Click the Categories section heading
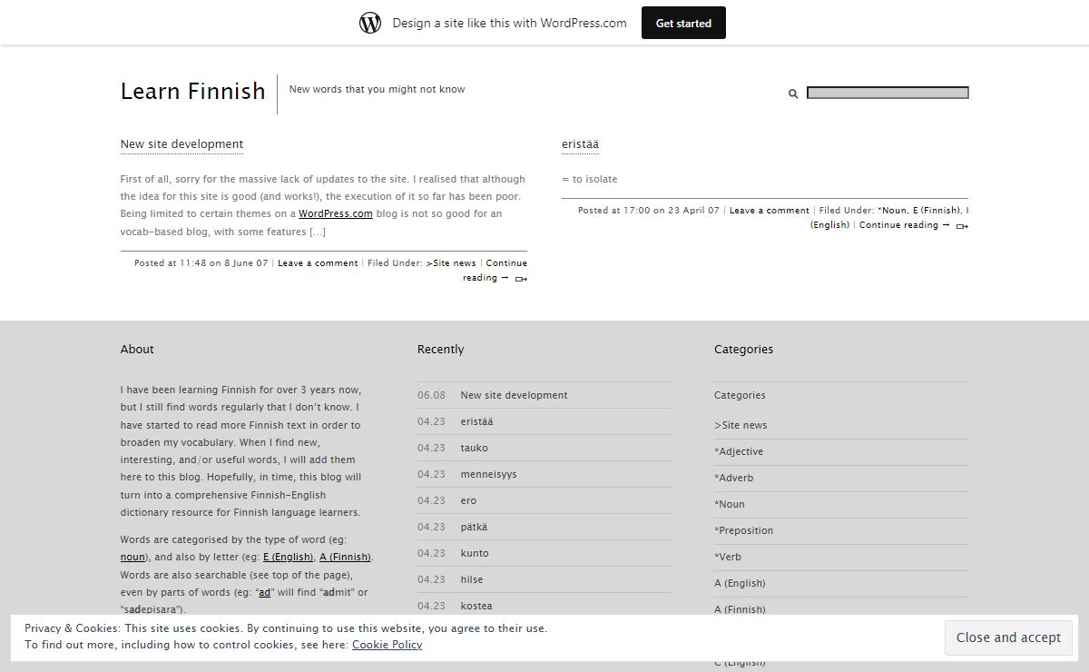 743,349
